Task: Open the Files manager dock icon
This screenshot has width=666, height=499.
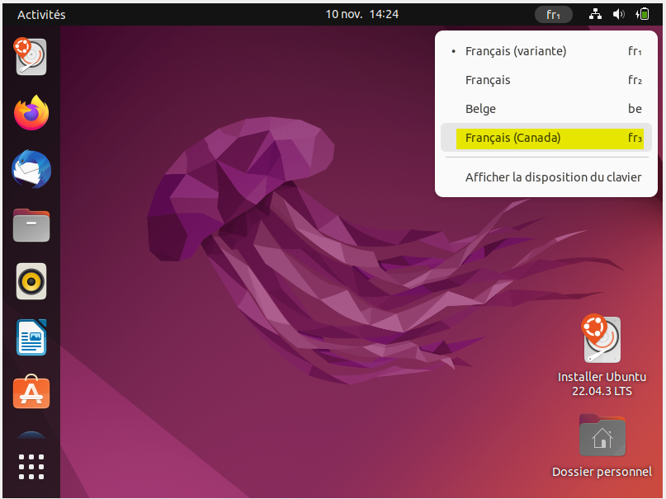Action: [x=31, y=225]
